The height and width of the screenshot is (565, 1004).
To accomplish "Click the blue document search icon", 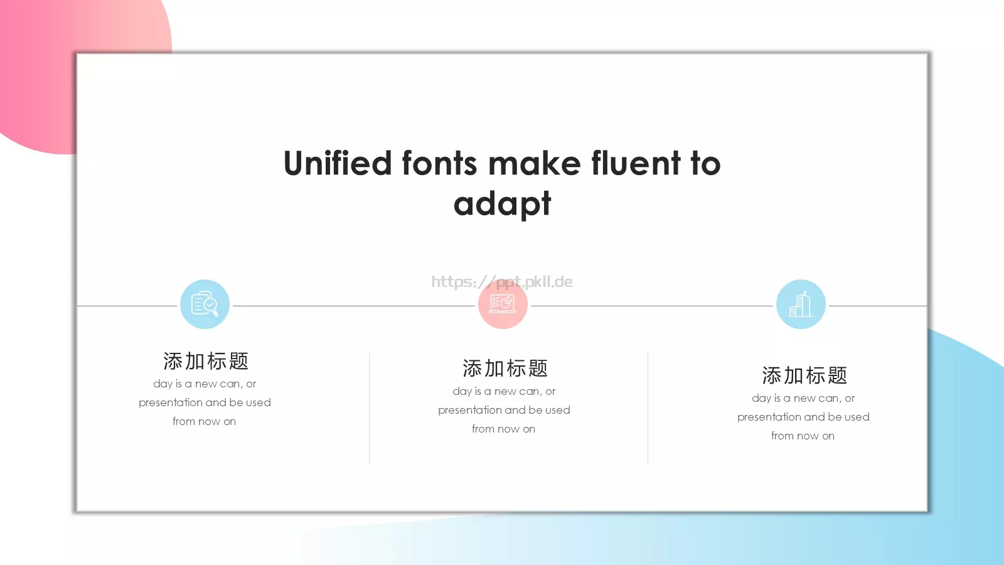I will 205,304.
